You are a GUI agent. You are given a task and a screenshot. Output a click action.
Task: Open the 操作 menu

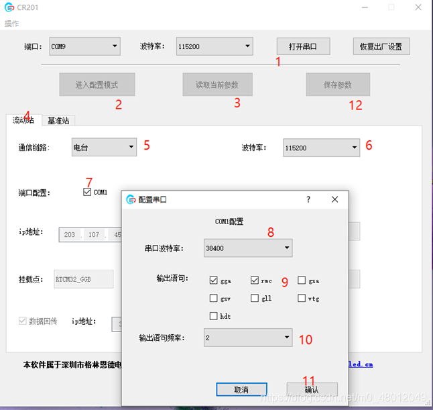point(12,23)
